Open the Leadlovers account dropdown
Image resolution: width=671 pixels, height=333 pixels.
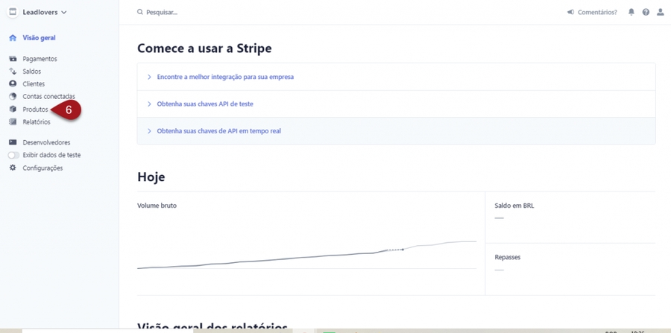(44, 13)
